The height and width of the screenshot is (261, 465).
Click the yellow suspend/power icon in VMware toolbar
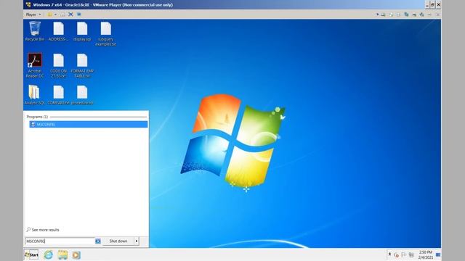(50, 14)
